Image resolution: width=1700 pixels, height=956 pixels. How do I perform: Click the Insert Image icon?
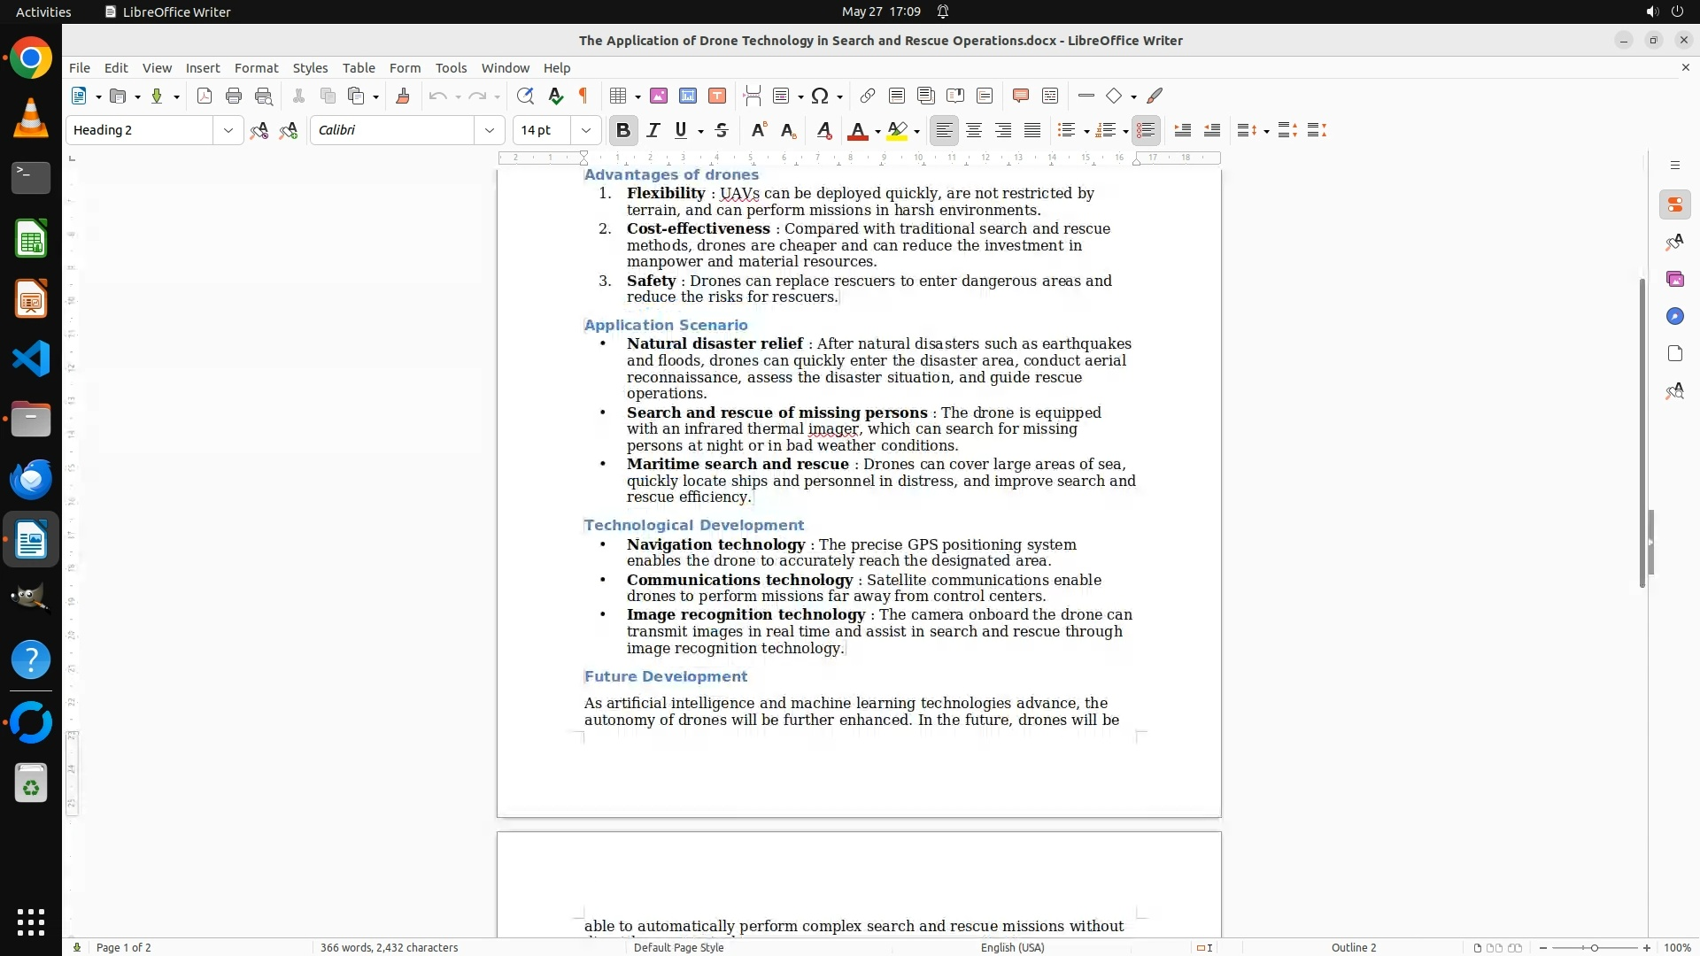pos(659,96)
